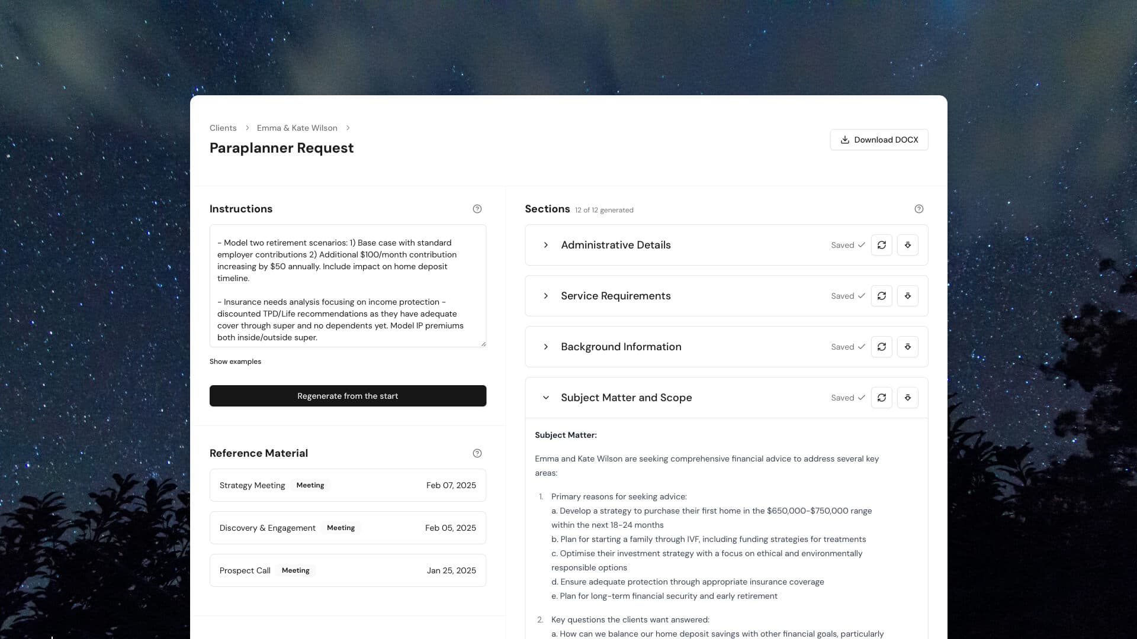
Task: Expand the Administrative Details section
Action: (x=546, y=245)
